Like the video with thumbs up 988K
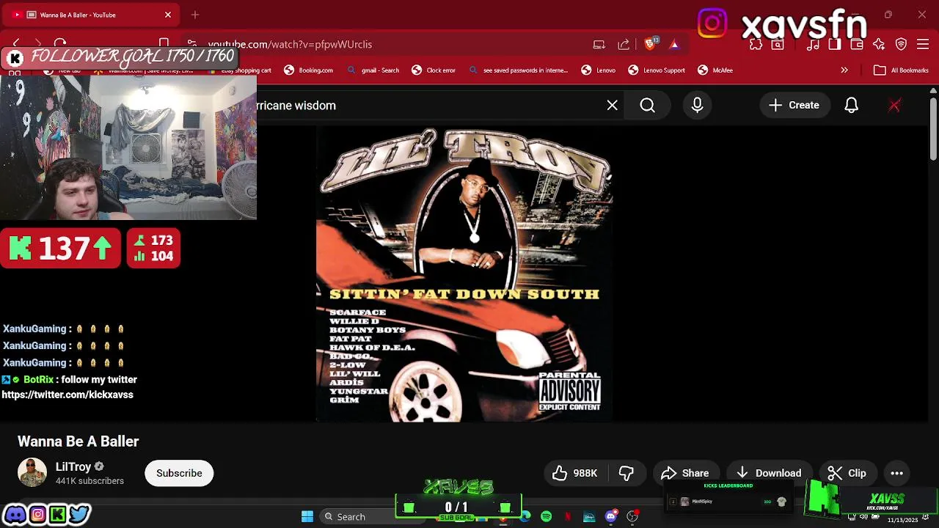The image size is (939, 528). coord(575,473)
